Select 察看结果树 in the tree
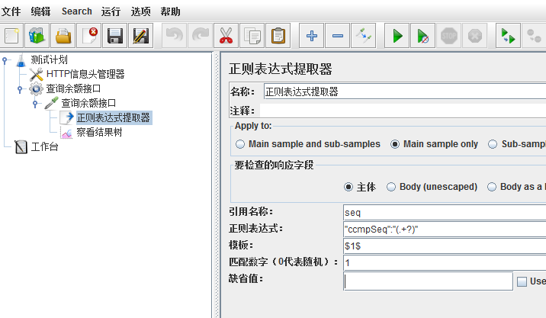The image size is (546, 318). [98, 132]
